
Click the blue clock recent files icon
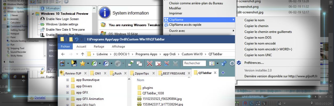(x=106, y=63)
